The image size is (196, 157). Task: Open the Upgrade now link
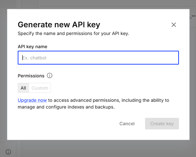pyautogui.click(x=32, y=100)
